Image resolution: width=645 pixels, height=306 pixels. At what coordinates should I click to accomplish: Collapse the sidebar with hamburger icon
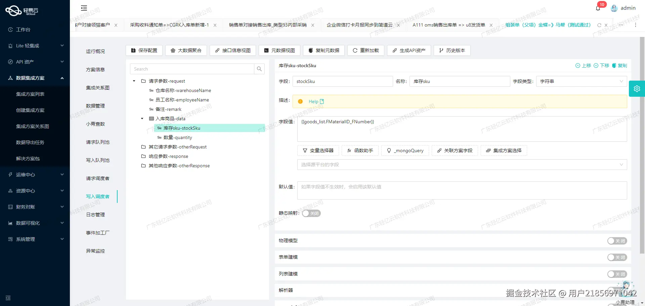84,8
